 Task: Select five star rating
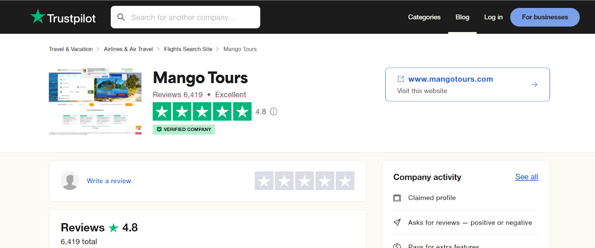[x=345, y=181]
